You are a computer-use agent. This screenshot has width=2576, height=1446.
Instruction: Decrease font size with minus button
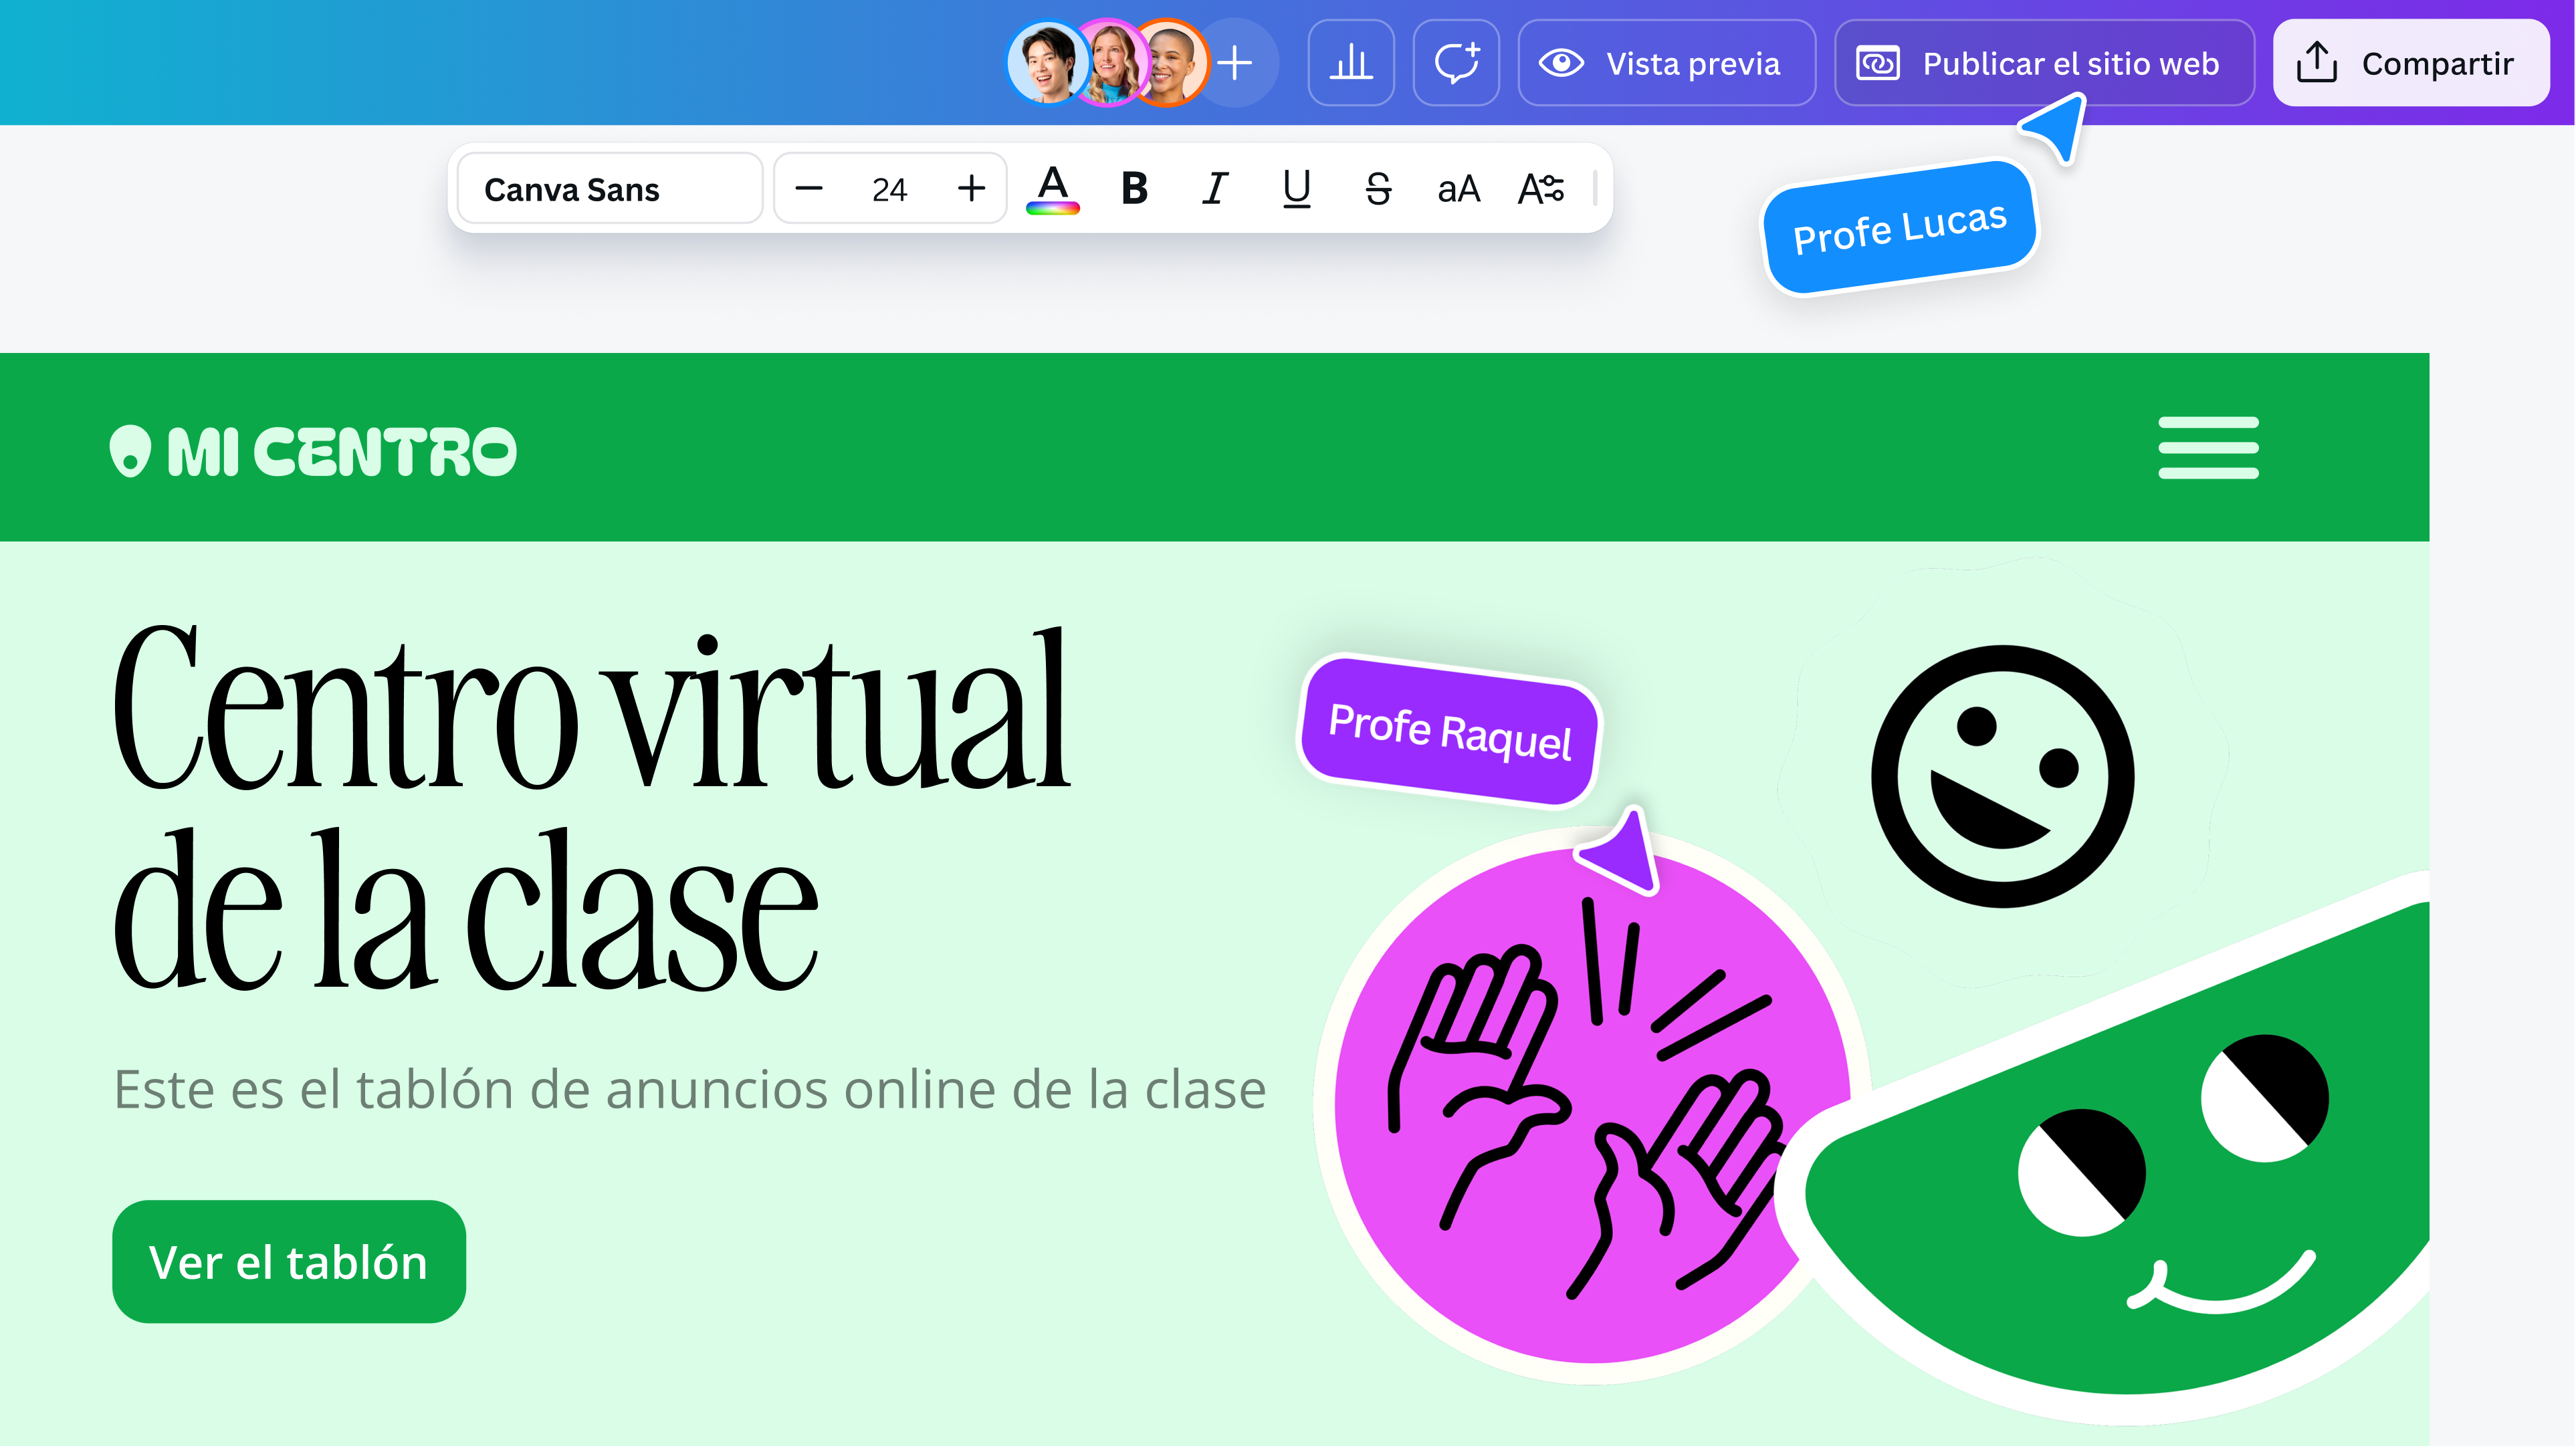809,189
